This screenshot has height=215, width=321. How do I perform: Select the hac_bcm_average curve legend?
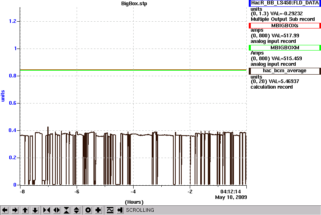pyautogui.click(x=285, y=71)
